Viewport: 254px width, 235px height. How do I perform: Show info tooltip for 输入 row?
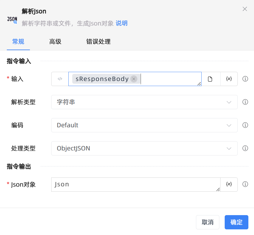click(245, 79)
